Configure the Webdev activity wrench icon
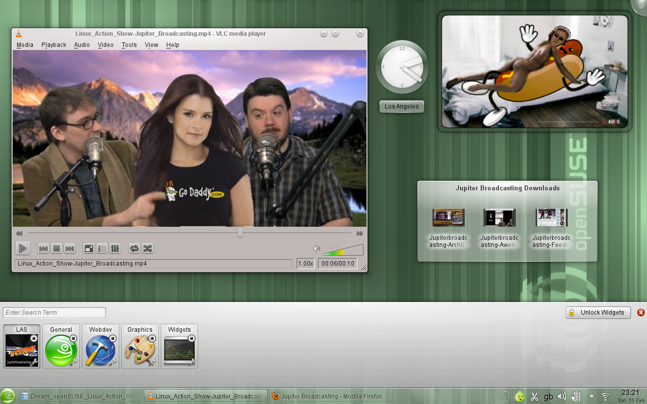This screenshot has width=647, height=404. (113, 362)
